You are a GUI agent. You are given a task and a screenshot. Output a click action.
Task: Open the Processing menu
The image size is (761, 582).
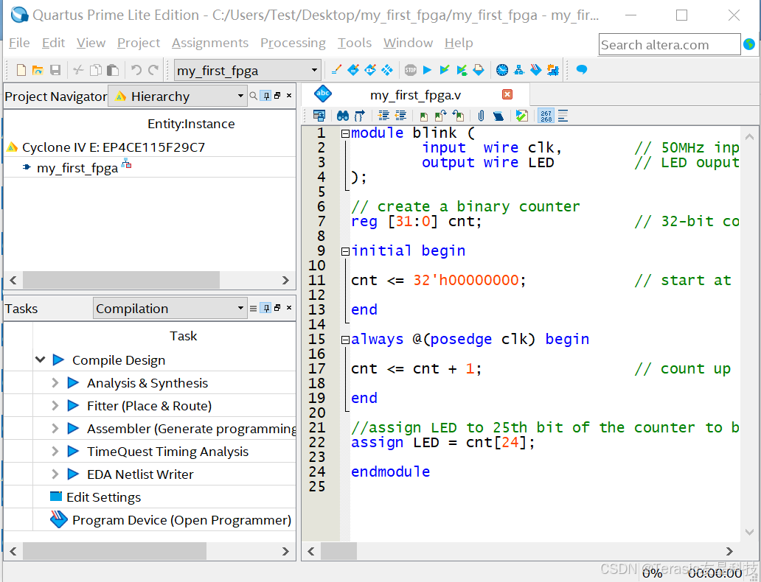(x=293, y=43)
